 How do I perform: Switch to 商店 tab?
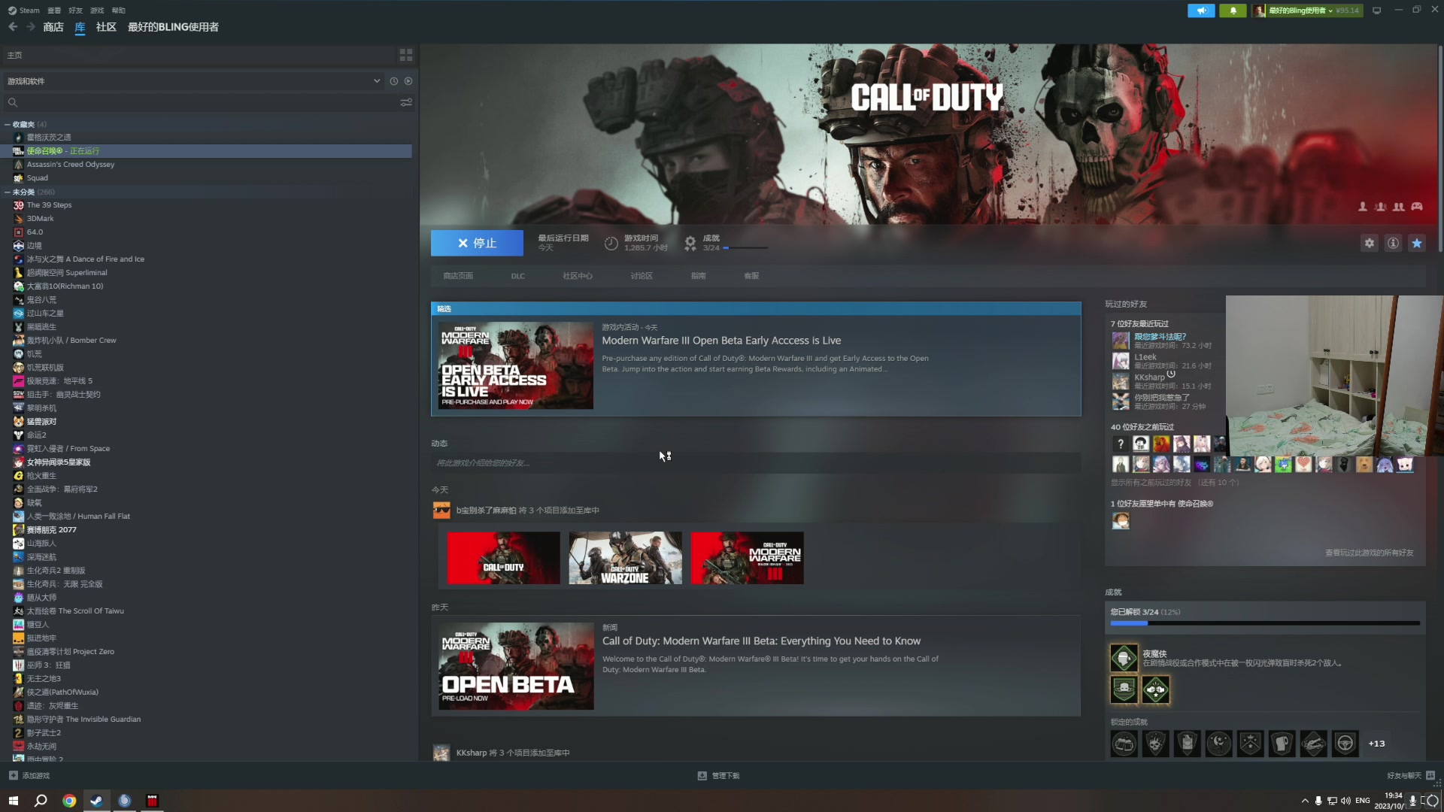[x=53, y=27]
